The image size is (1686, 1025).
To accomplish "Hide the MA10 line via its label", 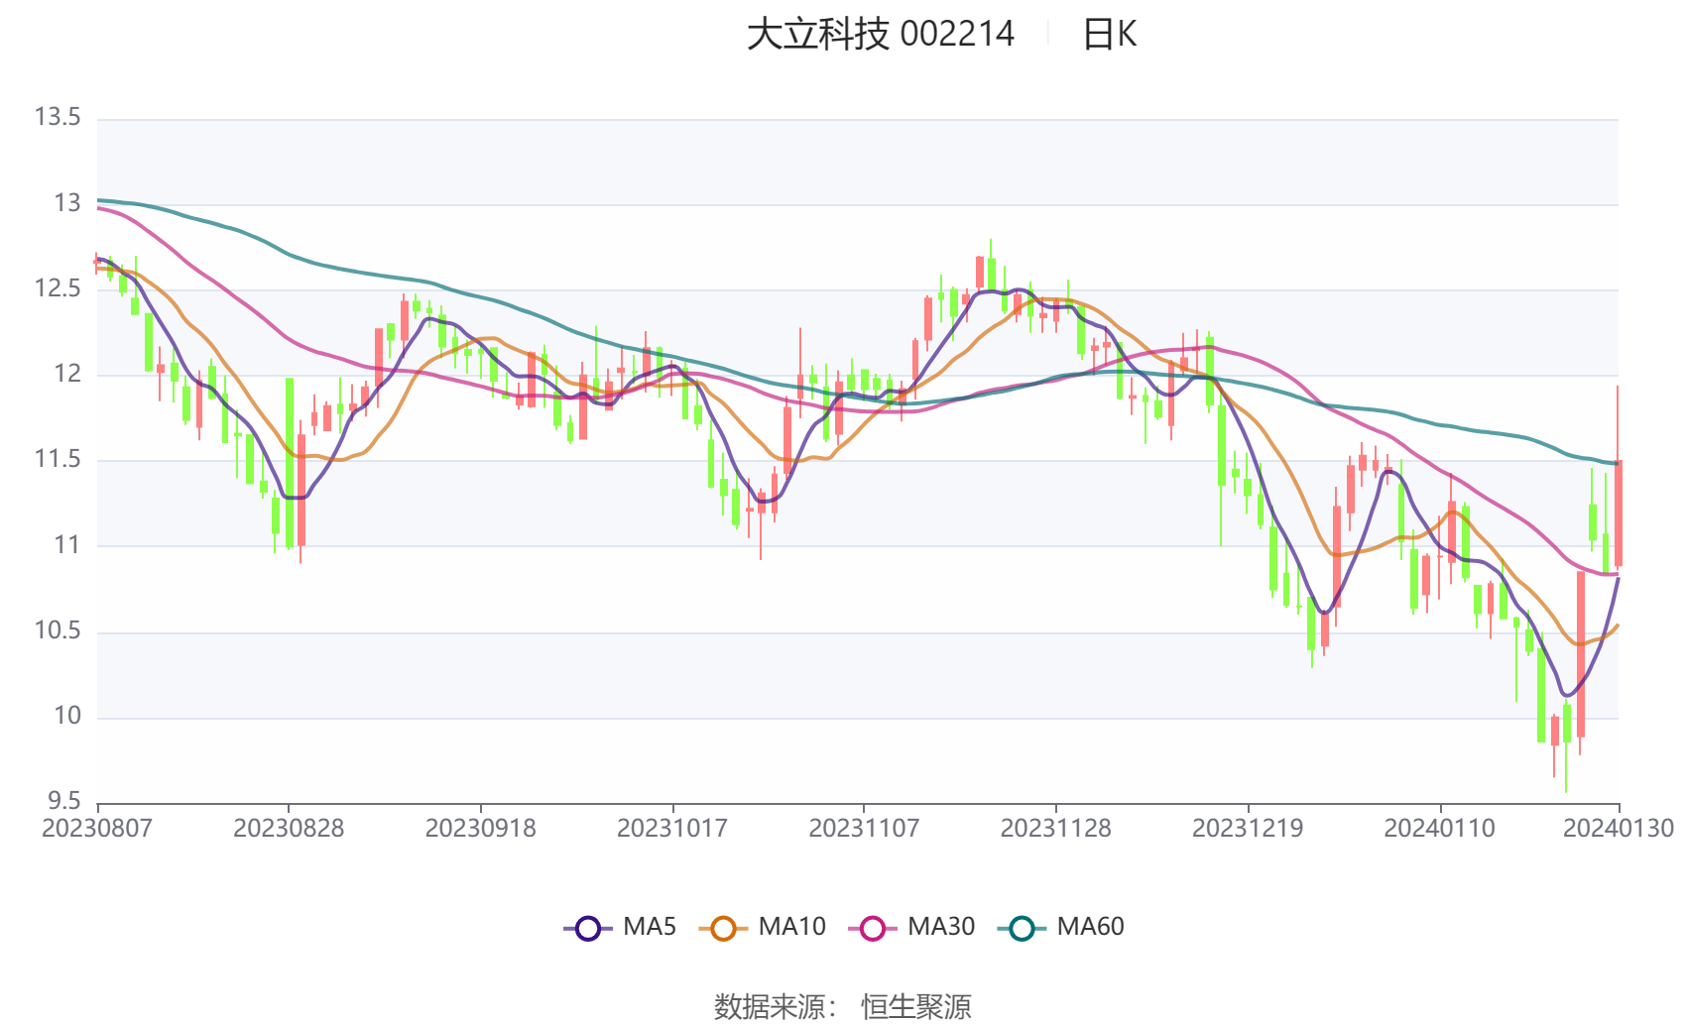I will click(791, 927).
